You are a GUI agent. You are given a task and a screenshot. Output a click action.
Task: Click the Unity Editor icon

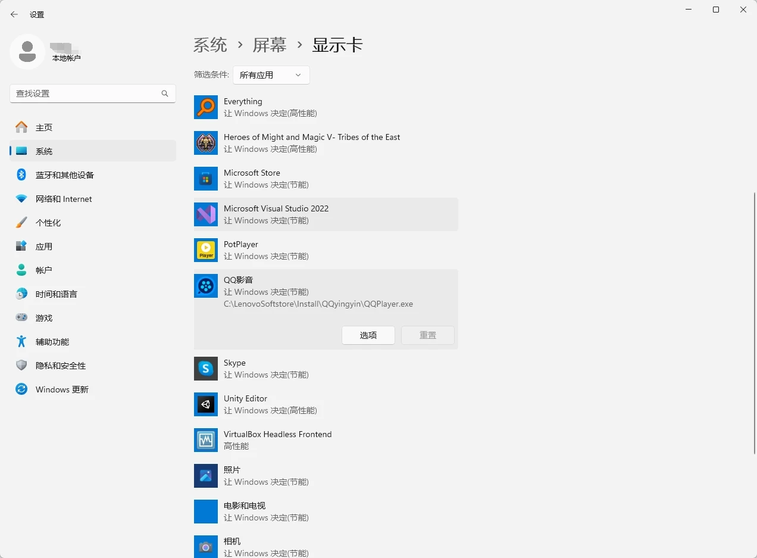pyautogui.click(x=206, y=404)
